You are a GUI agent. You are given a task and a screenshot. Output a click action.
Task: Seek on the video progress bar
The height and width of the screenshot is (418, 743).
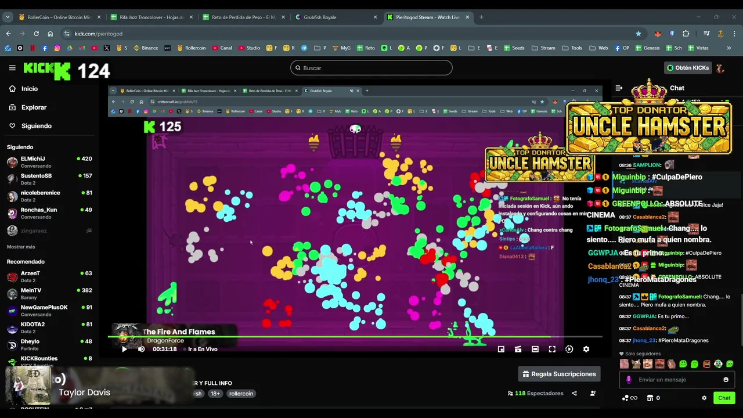[x=355, y=337]
